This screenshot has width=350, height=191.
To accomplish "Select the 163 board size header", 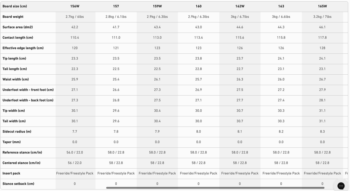I will coord(281,6).
